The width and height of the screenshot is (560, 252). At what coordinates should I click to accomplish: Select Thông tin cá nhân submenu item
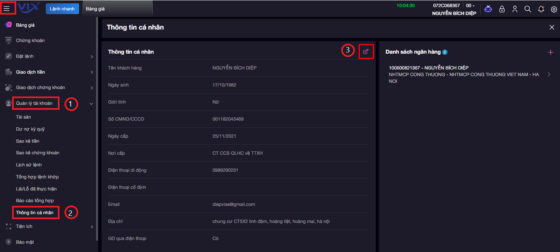coord(35,212)
